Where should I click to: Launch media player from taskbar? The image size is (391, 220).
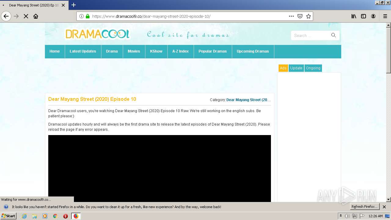point(45,216)
